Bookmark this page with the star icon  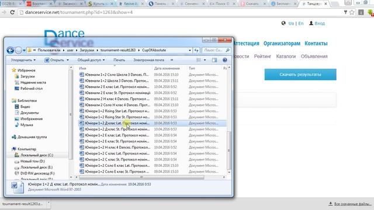click(352, 12)
